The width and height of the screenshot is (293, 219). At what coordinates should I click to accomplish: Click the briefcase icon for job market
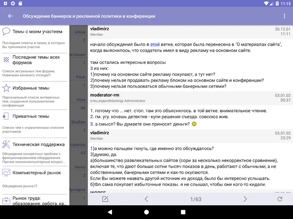pos(6,201)
